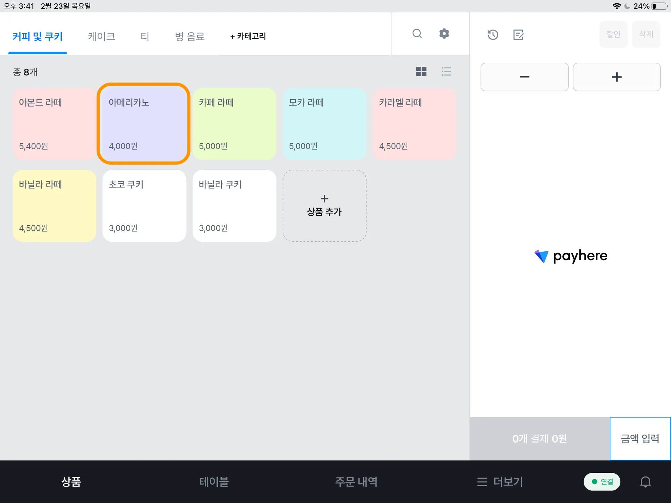Open settings via the gear icon
This screenshot has height=503, width=671.
click(444, 34)
